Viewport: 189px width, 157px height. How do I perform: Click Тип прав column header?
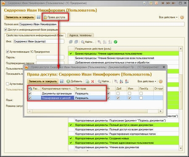click(90, 89)
